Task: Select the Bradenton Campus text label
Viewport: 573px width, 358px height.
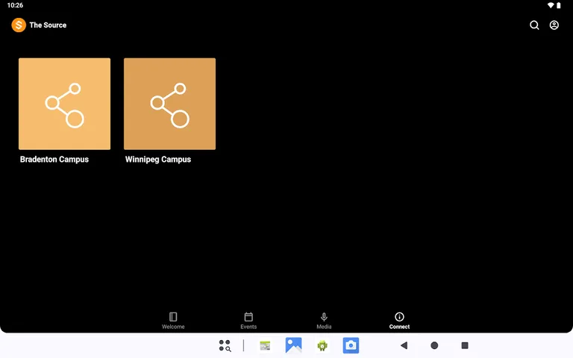Action: pos(54,160)
